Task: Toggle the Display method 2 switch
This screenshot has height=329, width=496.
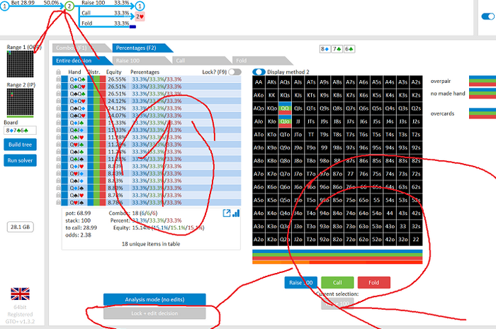Action: click(259, 72)
